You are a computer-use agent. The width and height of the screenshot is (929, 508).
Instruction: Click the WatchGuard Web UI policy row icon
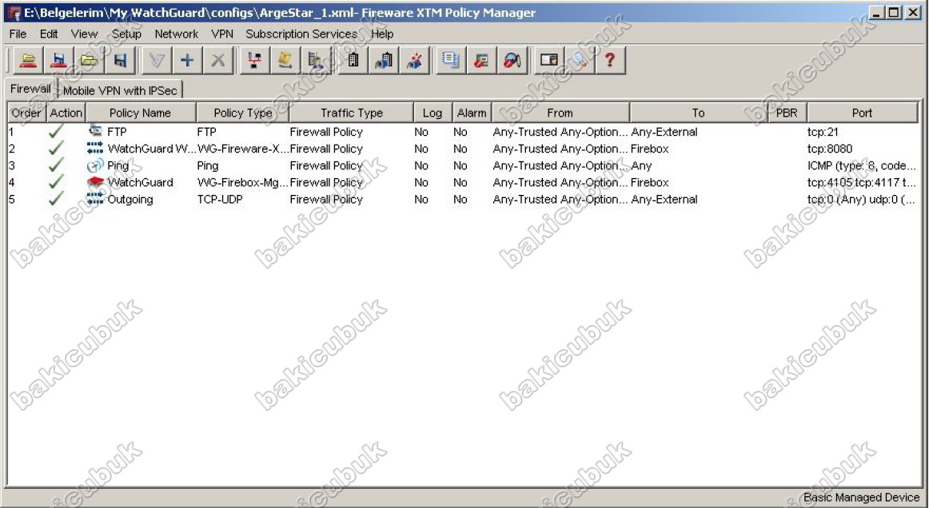click(95, 148)
